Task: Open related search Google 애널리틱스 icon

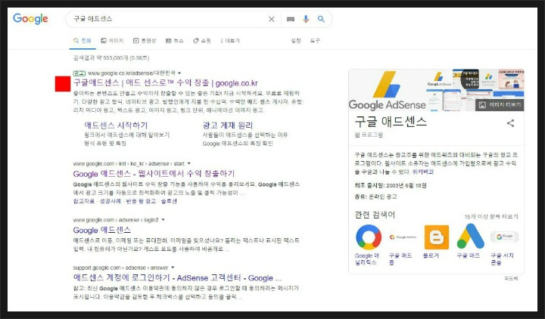Action: [369, 237]
